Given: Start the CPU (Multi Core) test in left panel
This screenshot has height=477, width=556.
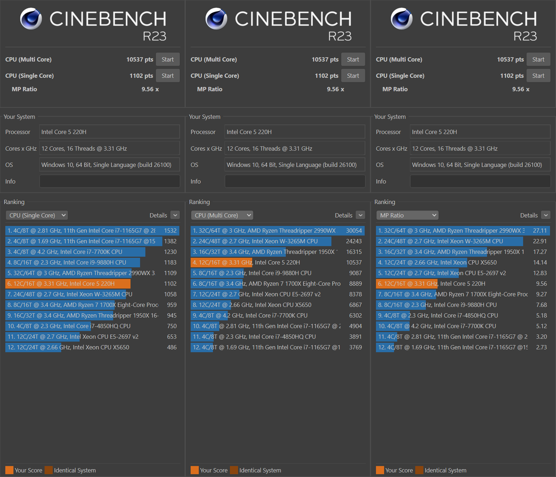Looking at the screenshot, I should point(168,59).
